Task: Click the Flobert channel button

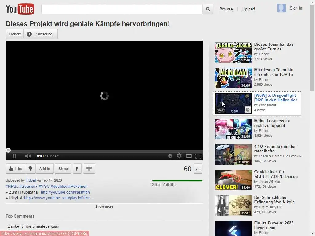Action: pyautogui.click(x=15, y=34)
